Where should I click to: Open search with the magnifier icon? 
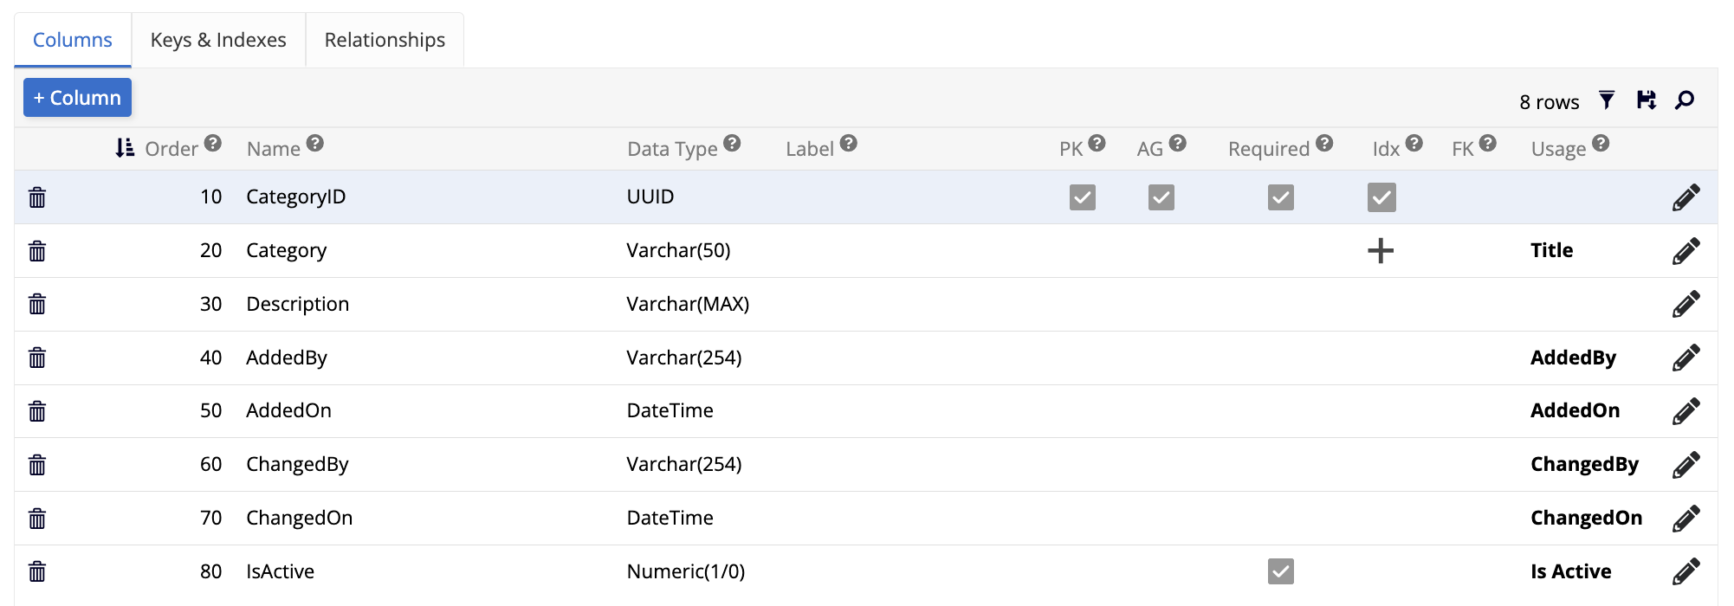tap(1685, 100)
